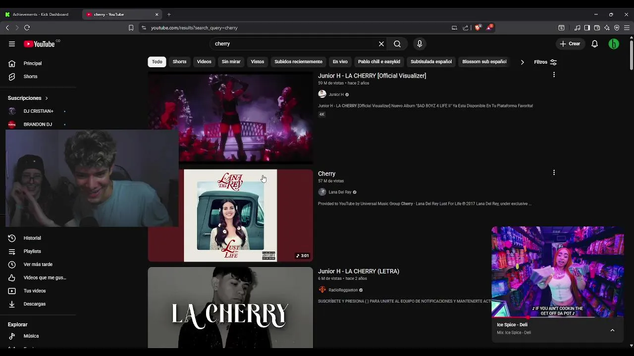Image resolution: width=634 pixels, height=356 pixels.
Task: Click the browser address bar URL
Action: [x=194, y=28]
